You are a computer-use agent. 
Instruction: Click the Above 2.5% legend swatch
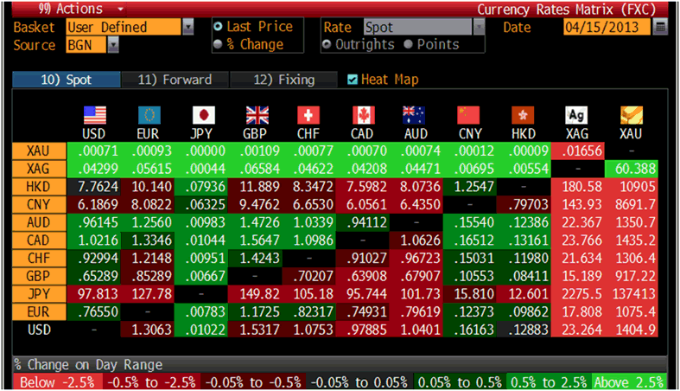pyautogui.click(x=628, y=381)
